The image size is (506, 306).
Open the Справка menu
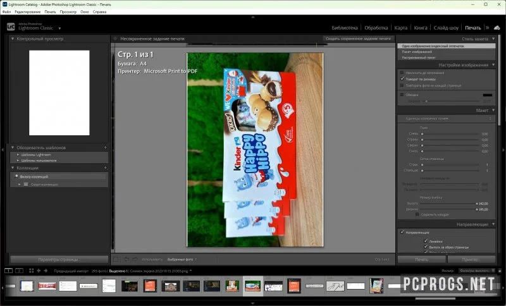[99, 11]
